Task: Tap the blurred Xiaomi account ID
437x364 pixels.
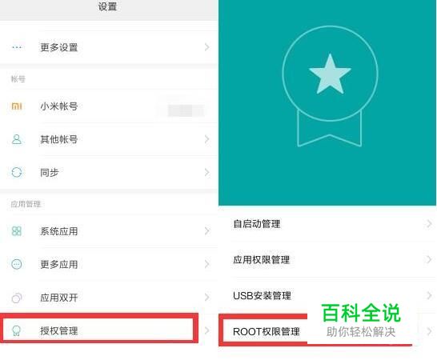Action: coord(186,110)
